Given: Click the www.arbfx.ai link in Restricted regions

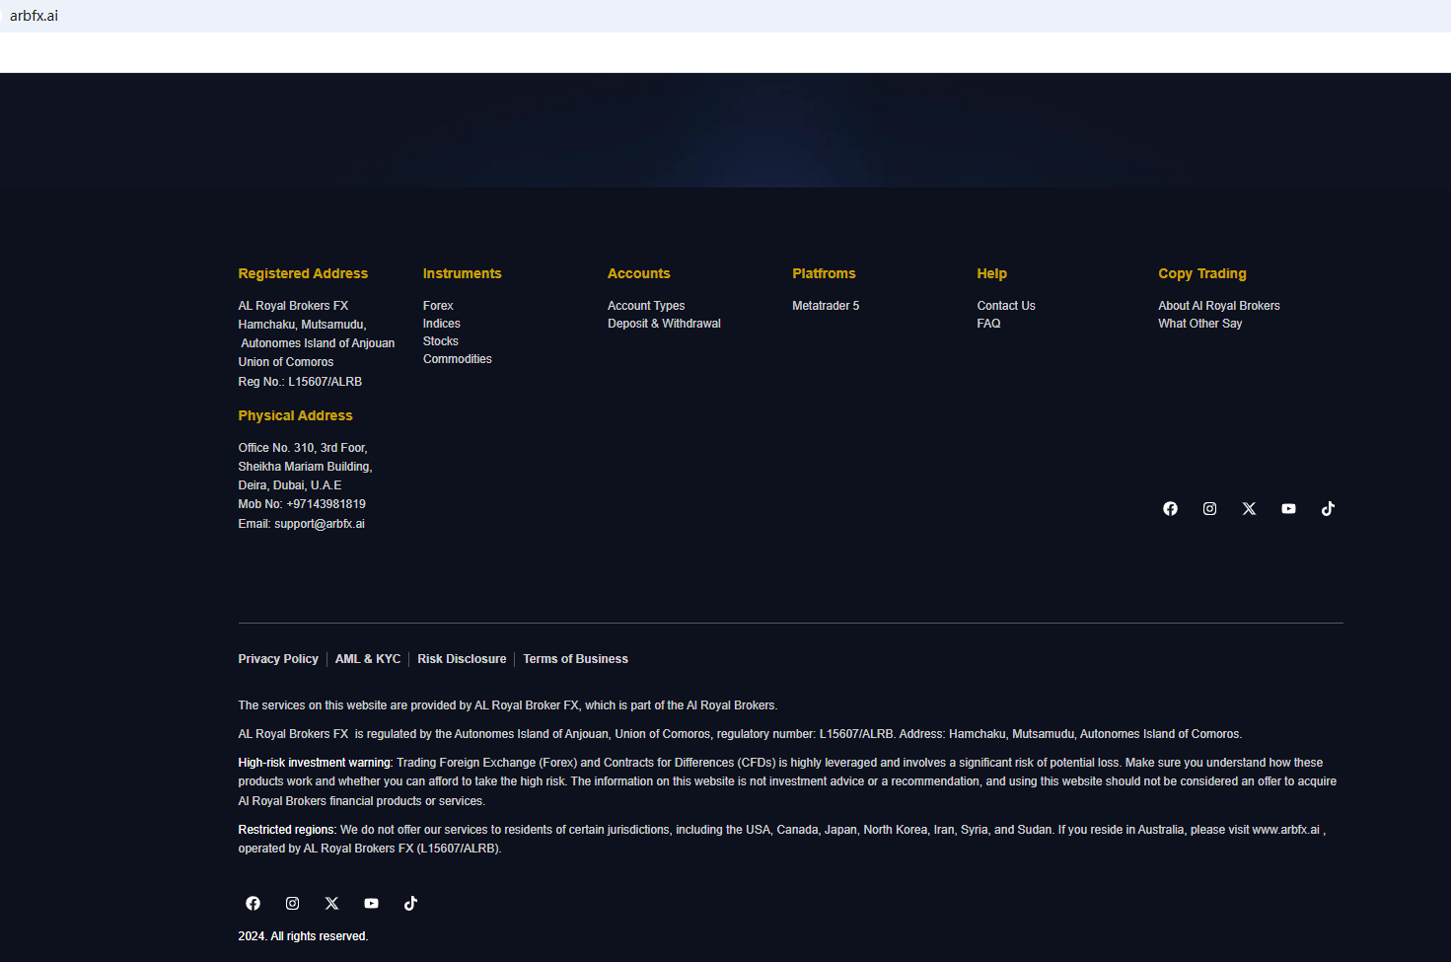Looking at the screenshot, I should [x=1285, y=830].
